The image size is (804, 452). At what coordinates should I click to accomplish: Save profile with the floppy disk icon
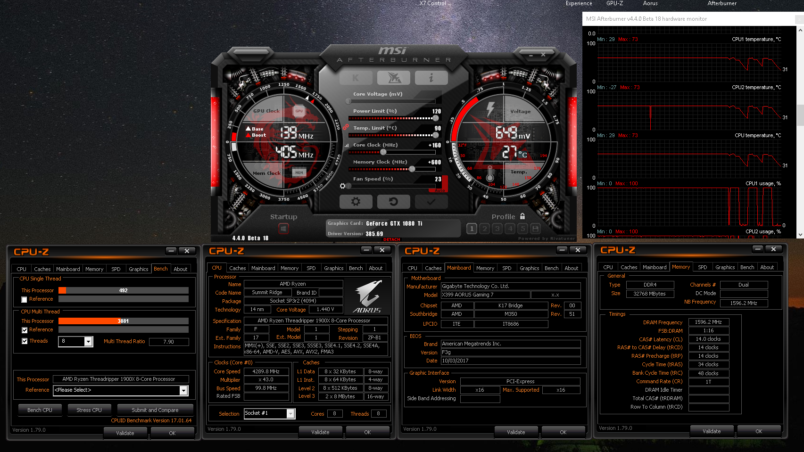pos(535,229)
